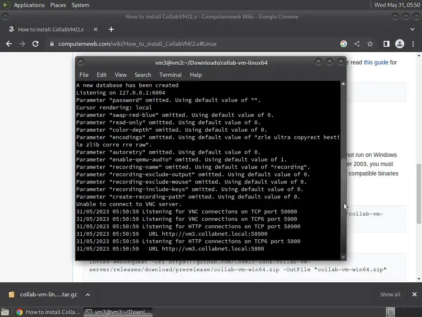Click Chrome's back arrow
422x317 pixels.
[x=9, y=44]
